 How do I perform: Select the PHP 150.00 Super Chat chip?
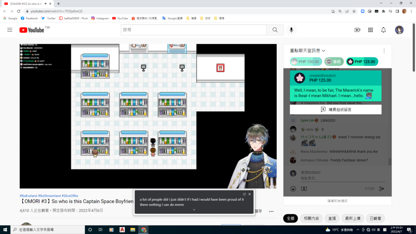pos(306,62)
